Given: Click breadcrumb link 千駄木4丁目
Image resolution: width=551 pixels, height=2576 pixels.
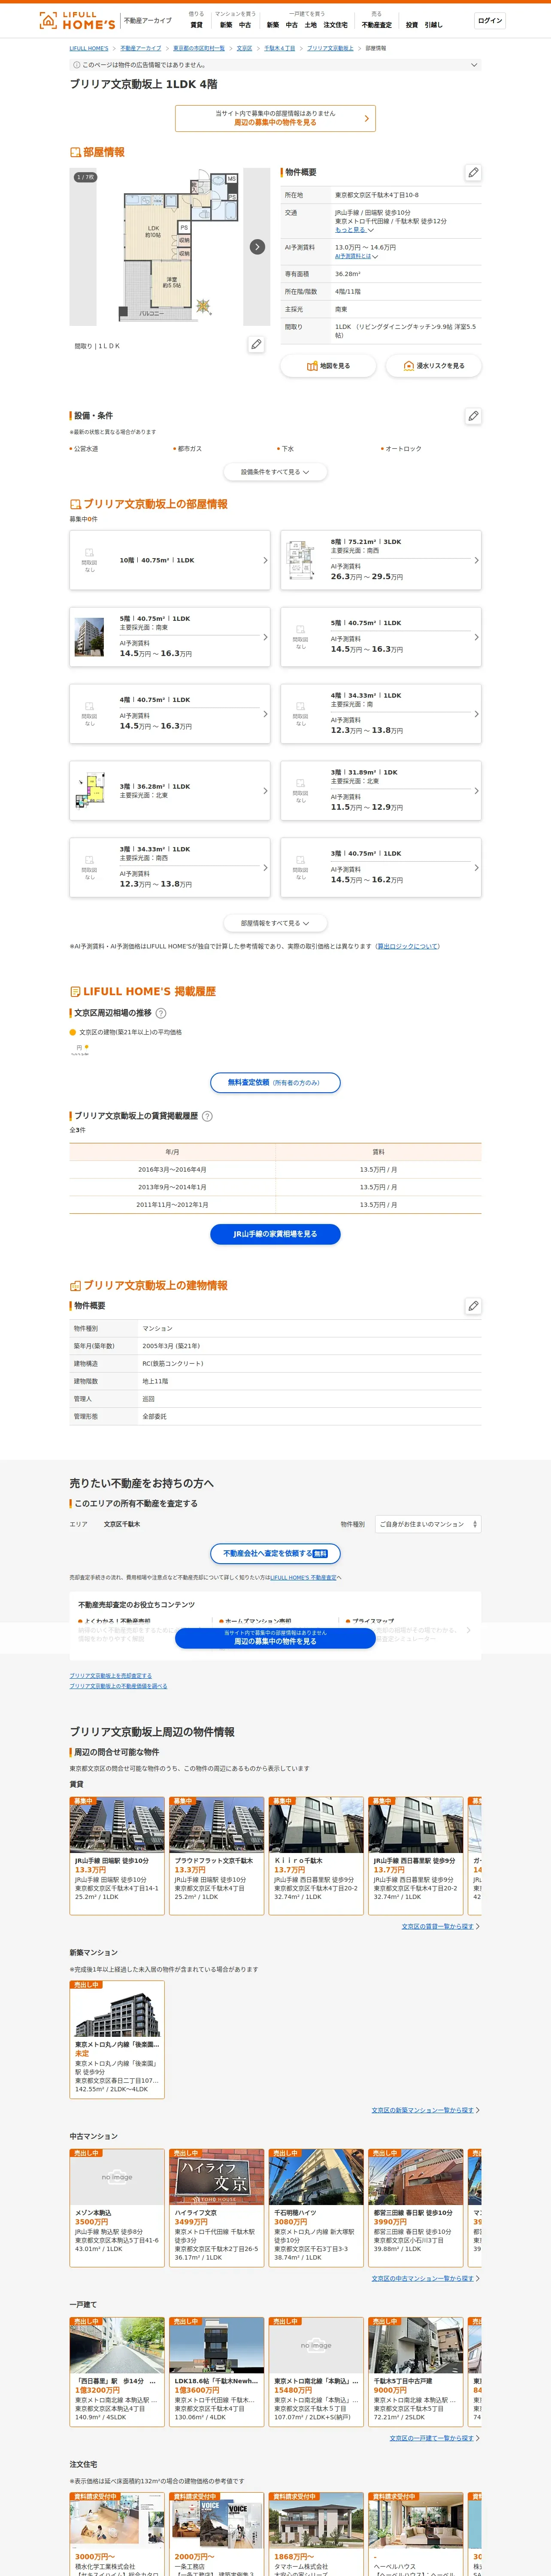Looking at the screenshot, I should point(279,48).
